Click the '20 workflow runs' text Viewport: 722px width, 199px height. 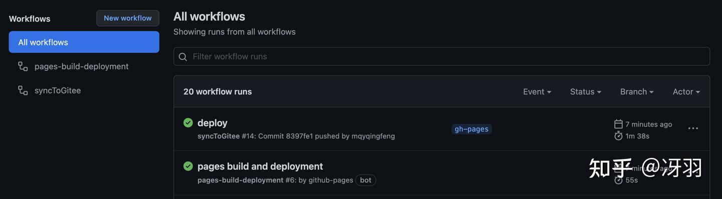(218, 91)
